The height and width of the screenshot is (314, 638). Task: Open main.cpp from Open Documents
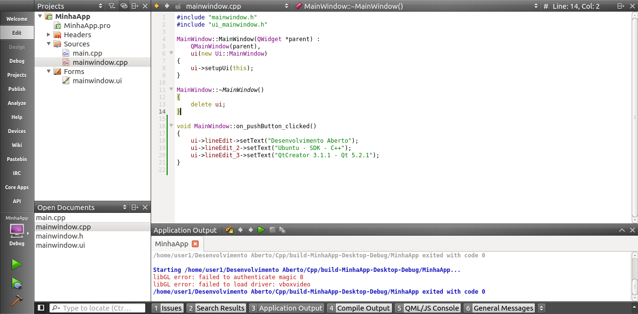(x=50, y=218)
